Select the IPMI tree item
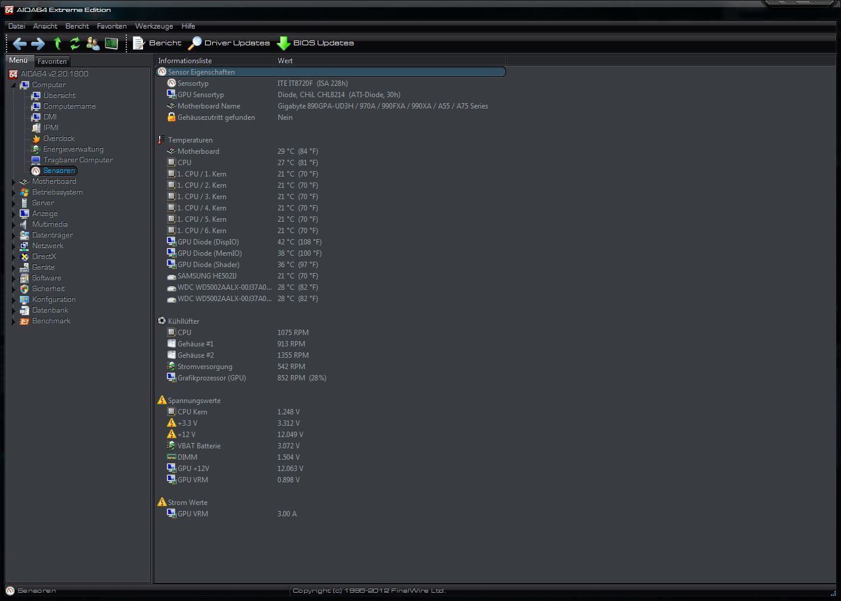The image size is (841, 601). coord(51,128)
